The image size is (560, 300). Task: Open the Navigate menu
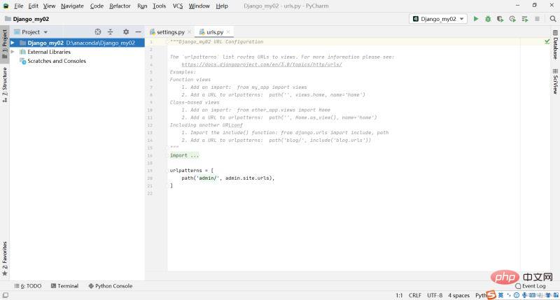[72, 6]
